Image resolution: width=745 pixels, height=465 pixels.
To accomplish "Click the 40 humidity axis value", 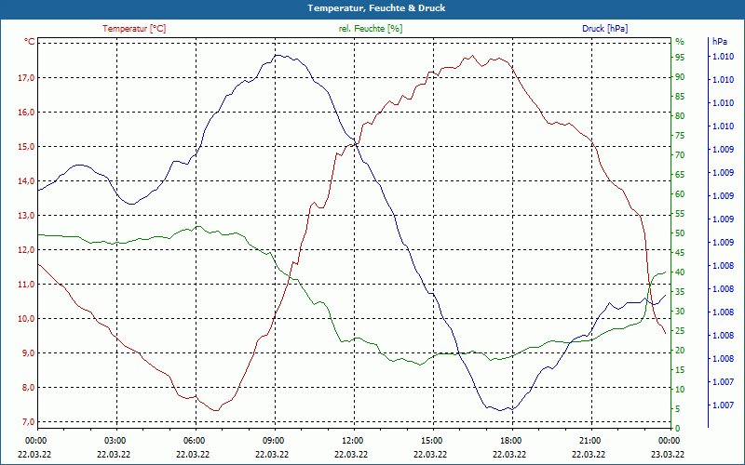I will (680, 272).
